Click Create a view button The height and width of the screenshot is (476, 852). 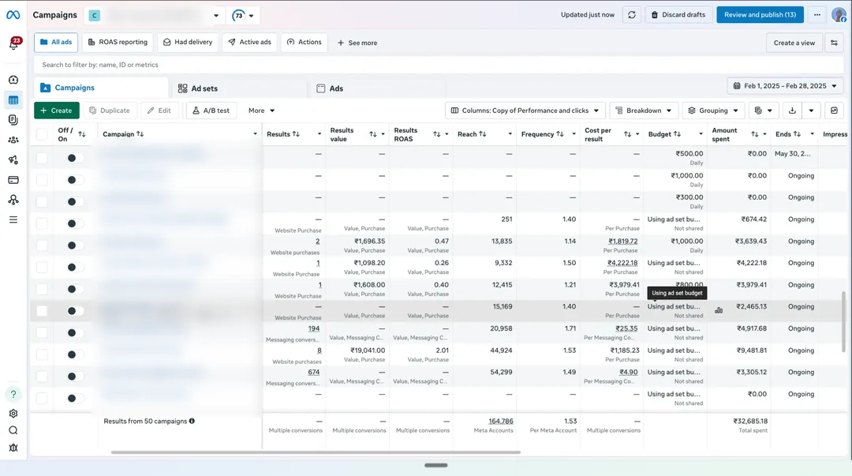click(x=794, y=43)
